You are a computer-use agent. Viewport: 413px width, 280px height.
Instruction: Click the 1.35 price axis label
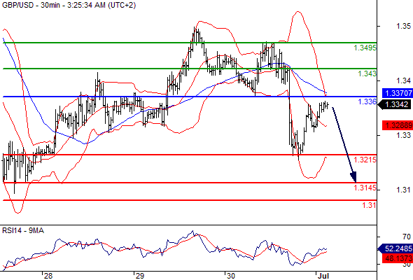tap(403, 26)
